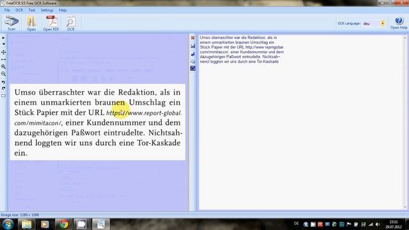Viewport: 409px width, 230px height.
Task: Click the Open PDF toolbar button
Action: [51, 23]
